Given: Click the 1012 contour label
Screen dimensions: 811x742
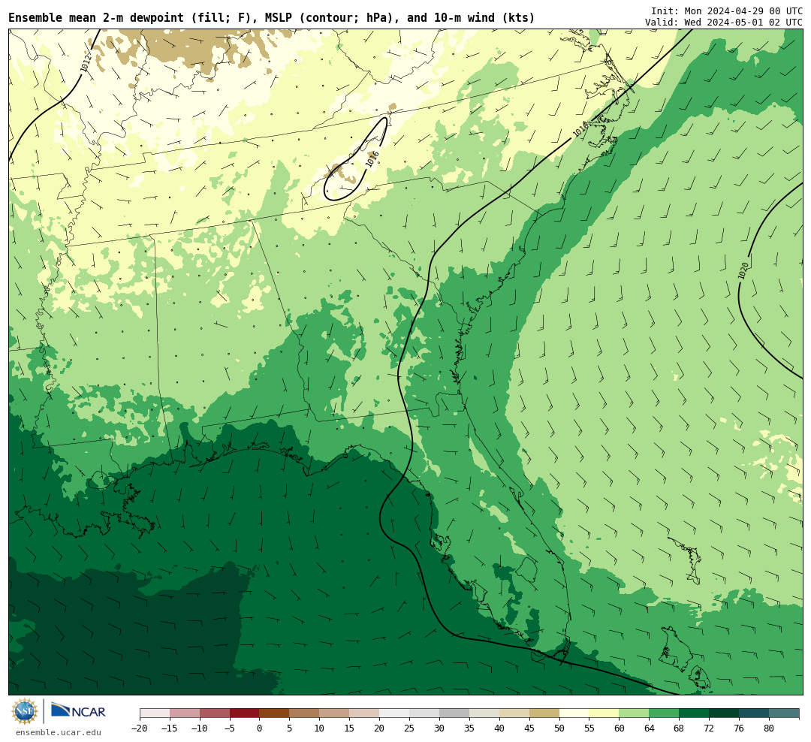Looking at the screenshot, I should (86, 62).
